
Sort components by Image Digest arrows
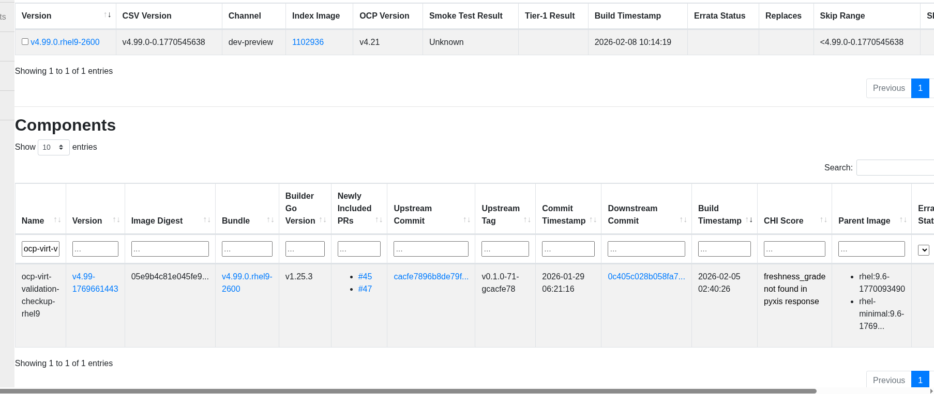(x=206, y=220)
